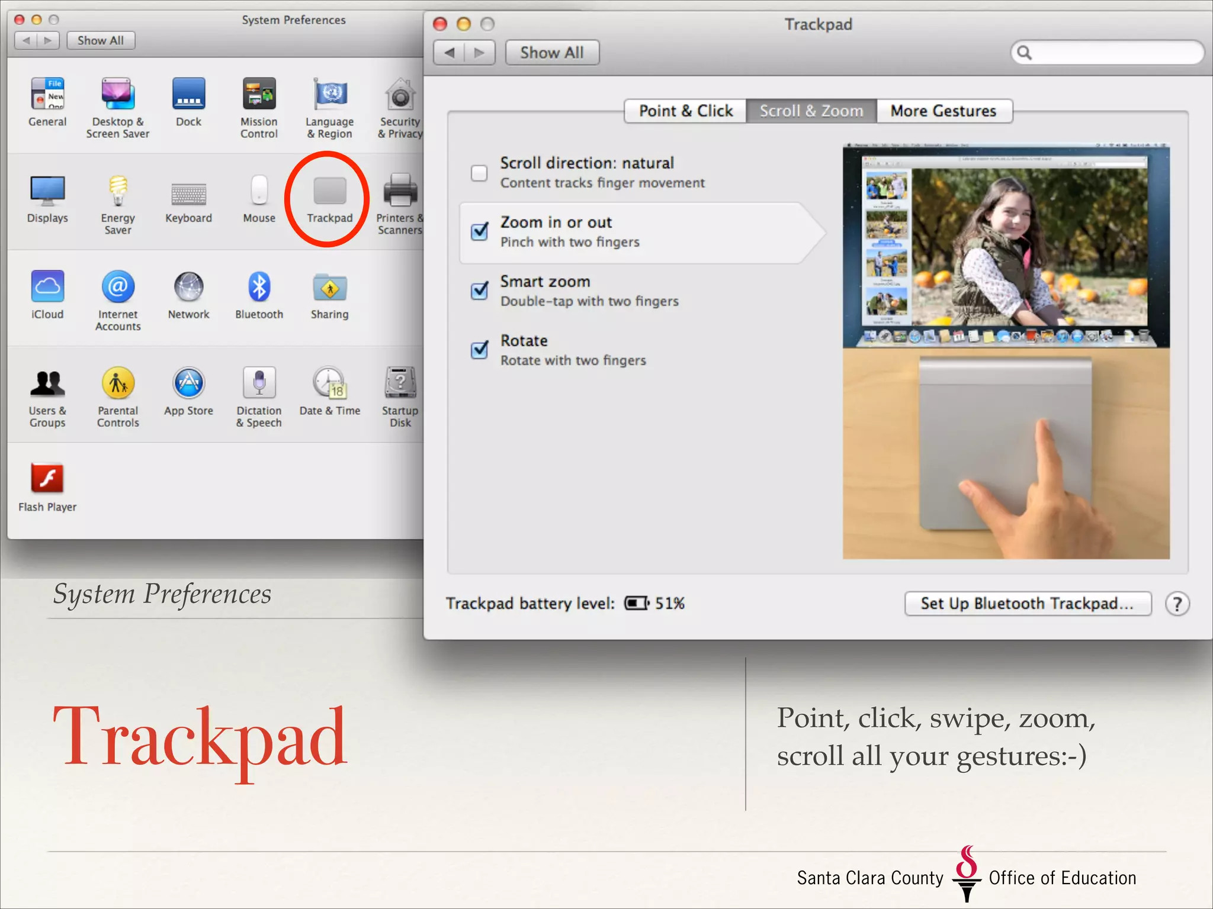Focus the Trackpad window search field
Viewport: 1213px width, 909px height.
click(x=1107, y=53)
